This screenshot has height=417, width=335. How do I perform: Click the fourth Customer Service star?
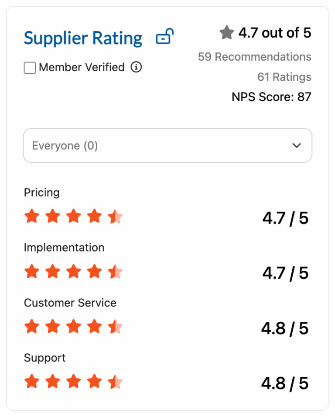94,327
